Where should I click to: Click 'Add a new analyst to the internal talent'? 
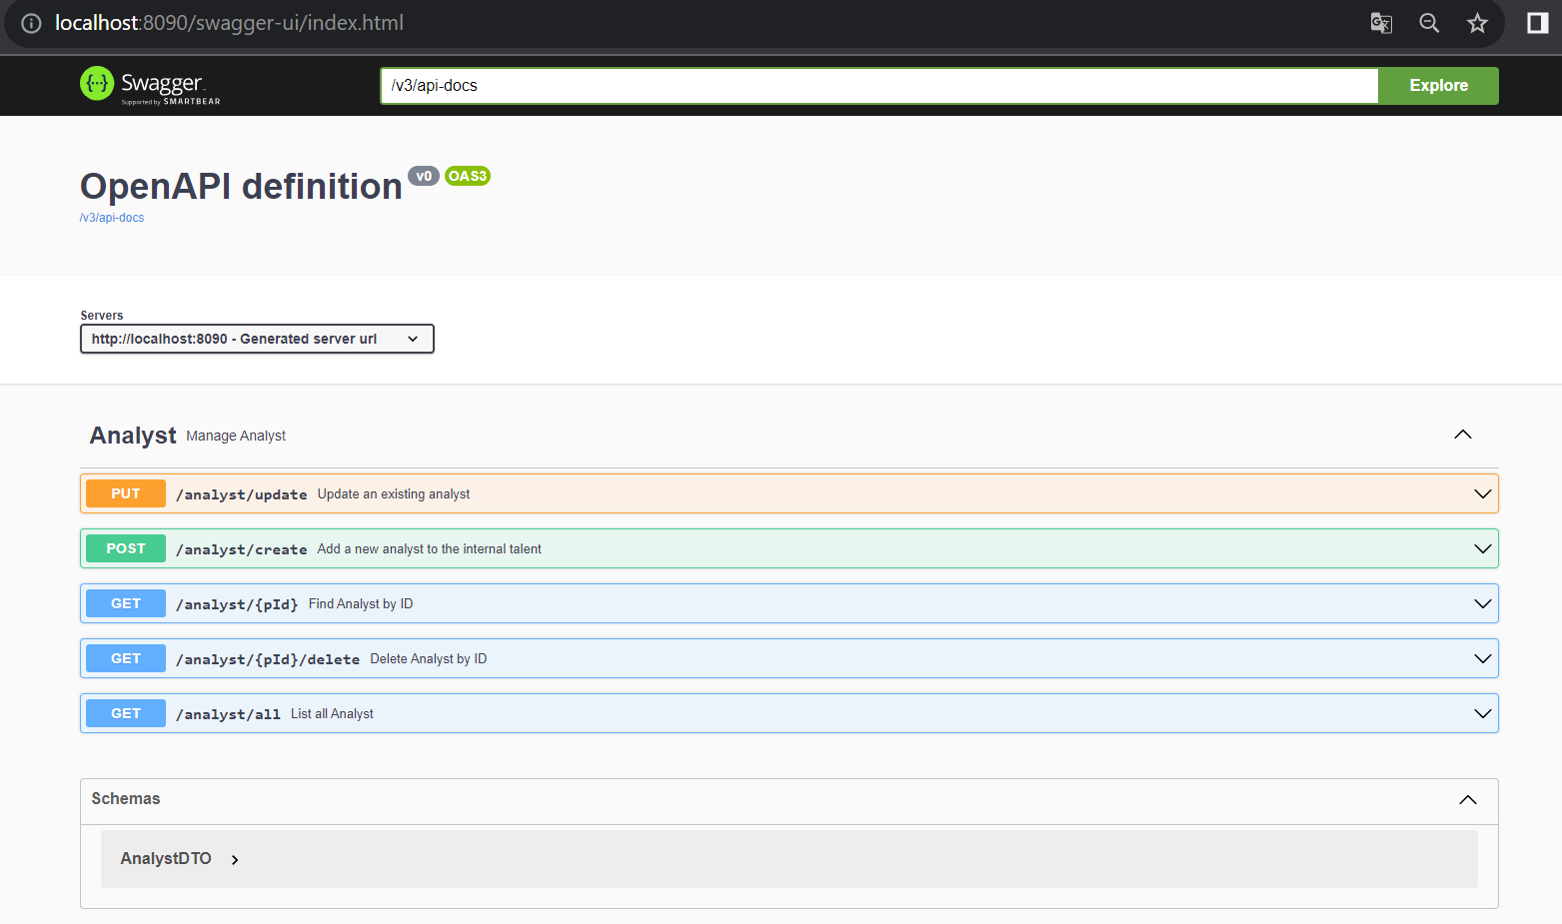pos(430,548)
